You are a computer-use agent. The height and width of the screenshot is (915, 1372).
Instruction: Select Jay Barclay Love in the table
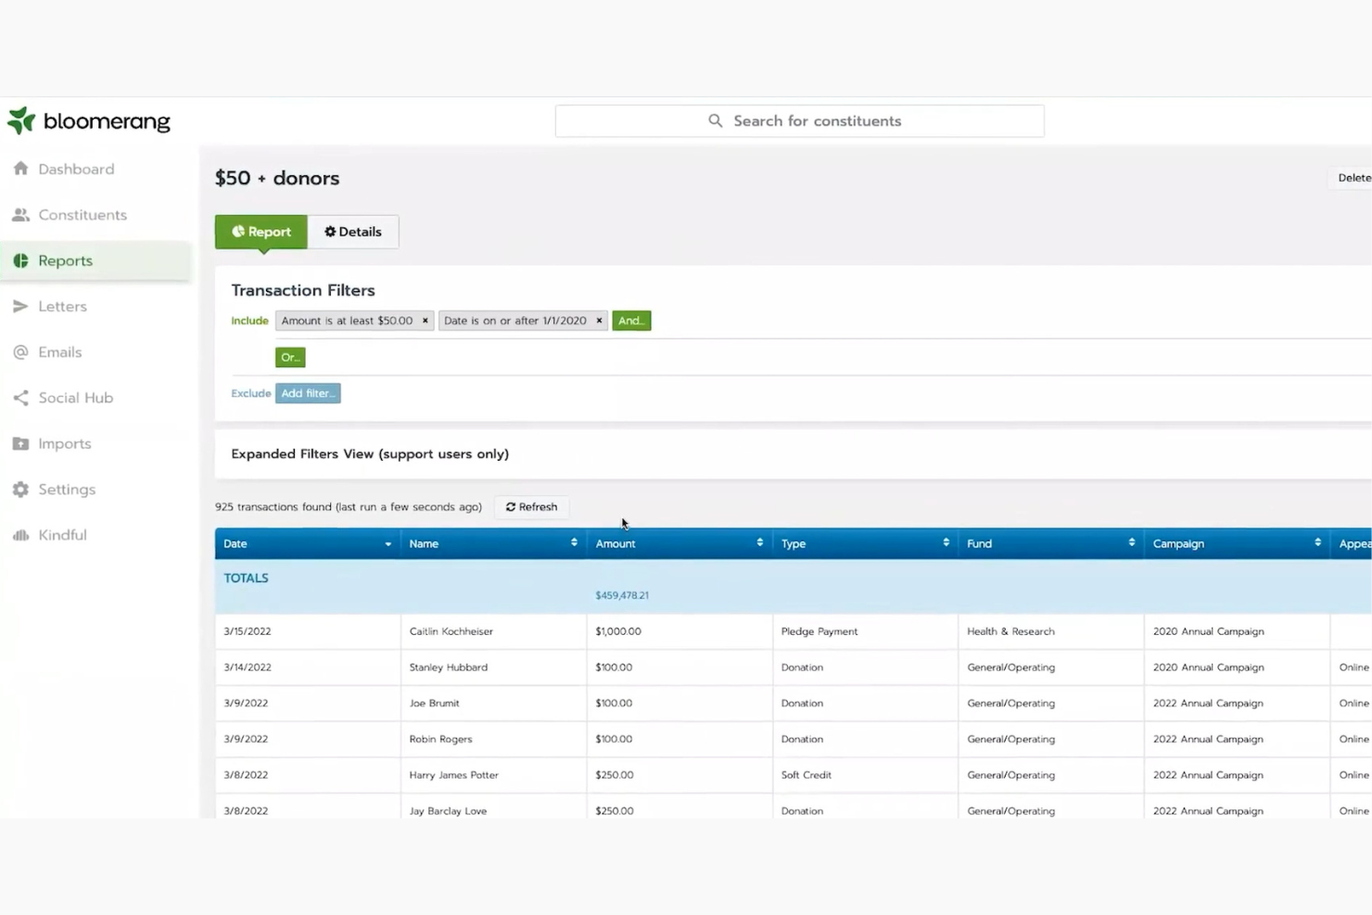tap(449, 811)
